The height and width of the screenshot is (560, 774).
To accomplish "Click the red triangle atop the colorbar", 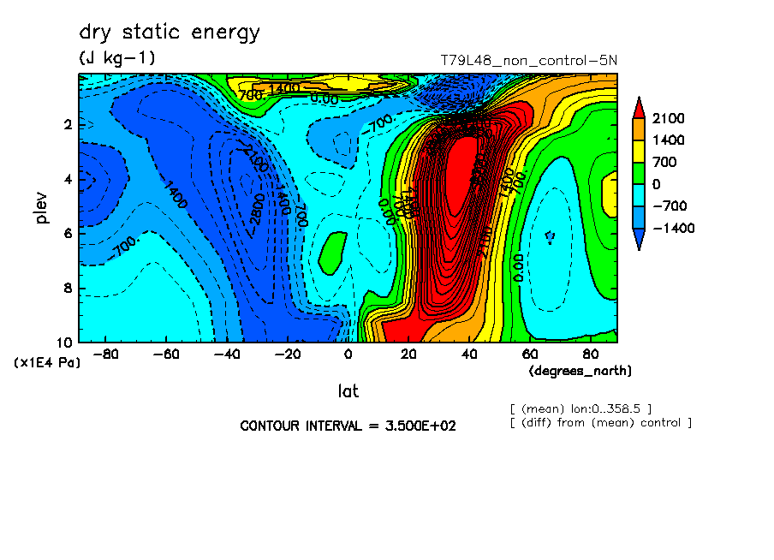I will click(x=640, y=106).
